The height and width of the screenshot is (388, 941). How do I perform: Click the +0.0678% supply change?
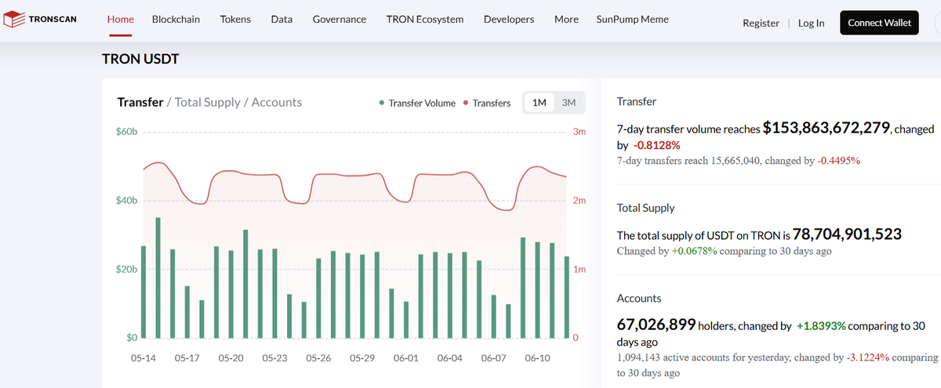pyautogui.click(x=694, y=251)
